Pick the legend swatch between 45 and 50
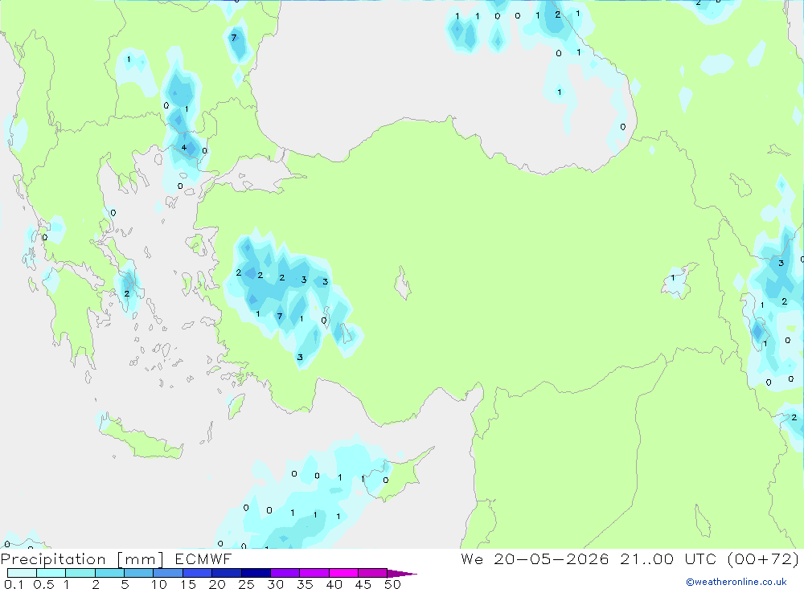804x589 pixels. 373,573
